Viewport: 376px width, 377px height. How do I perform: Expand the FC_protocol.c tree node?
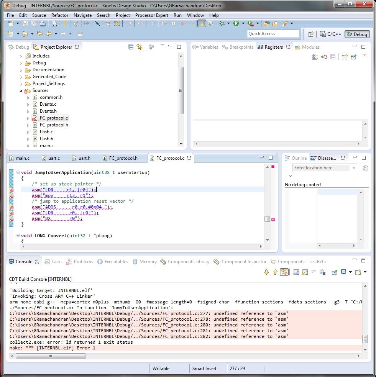click(x=28, y=118)
